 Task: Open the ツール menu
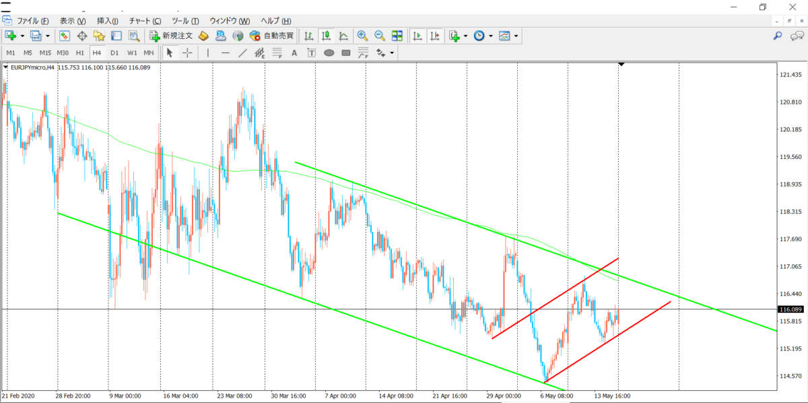click(x=185, y=21)
